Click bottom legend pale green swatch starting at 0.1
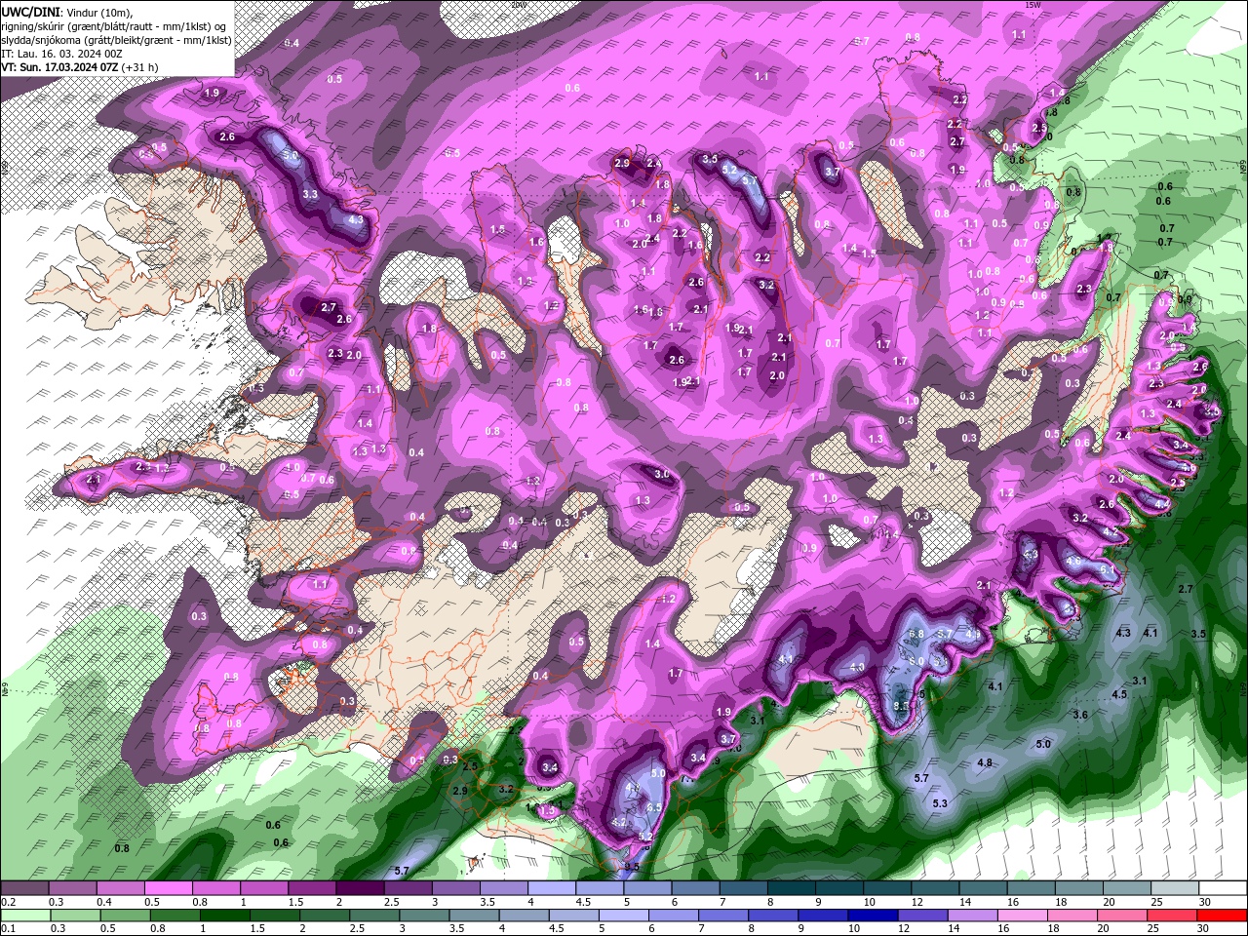The image size is (1248, 936). tap(24, 916)
